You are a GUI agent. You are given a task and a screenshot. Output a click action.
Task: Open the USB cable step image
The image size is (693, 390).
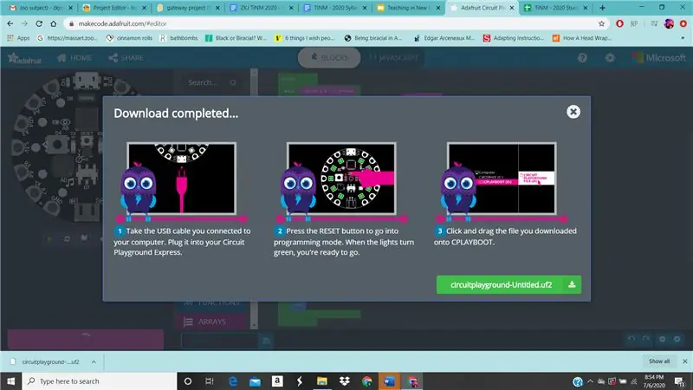pyautogui.click(x=181, y=179)
